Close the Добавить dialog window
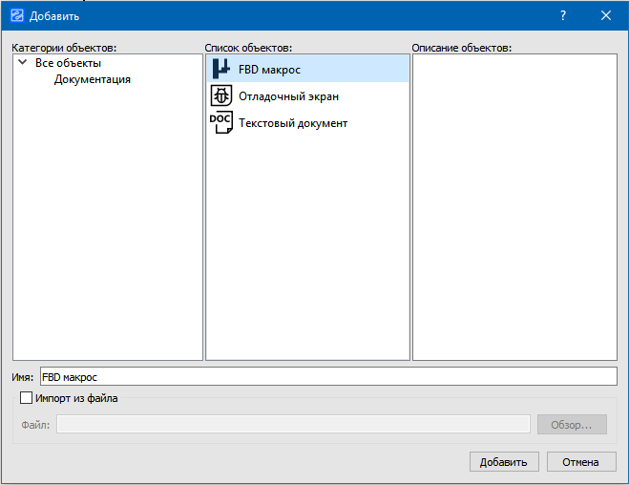 click(606, 15)
